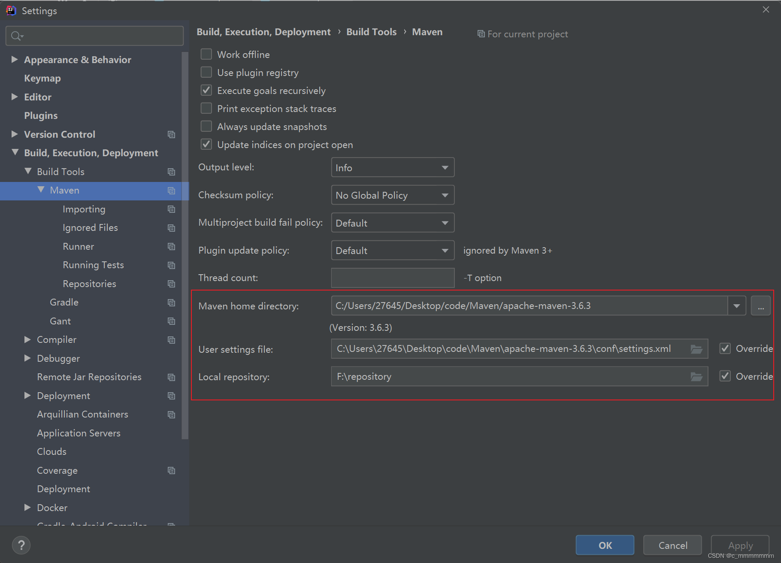
Task: Click project-level icon in Maven row
Action: pos(172,191)
